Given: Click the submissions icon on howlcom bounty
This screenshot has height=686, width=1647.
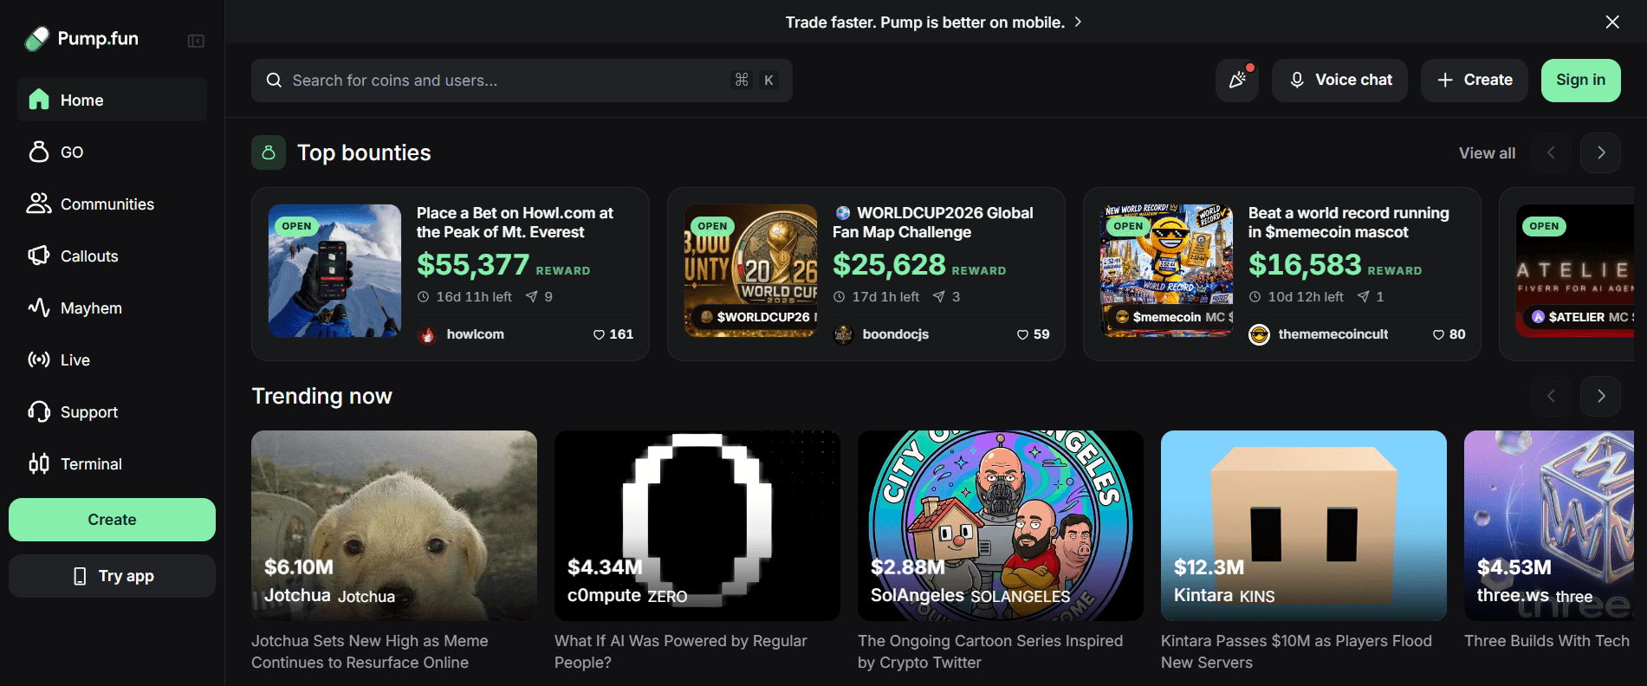Looking at the screenshot, I should [532, 297].
